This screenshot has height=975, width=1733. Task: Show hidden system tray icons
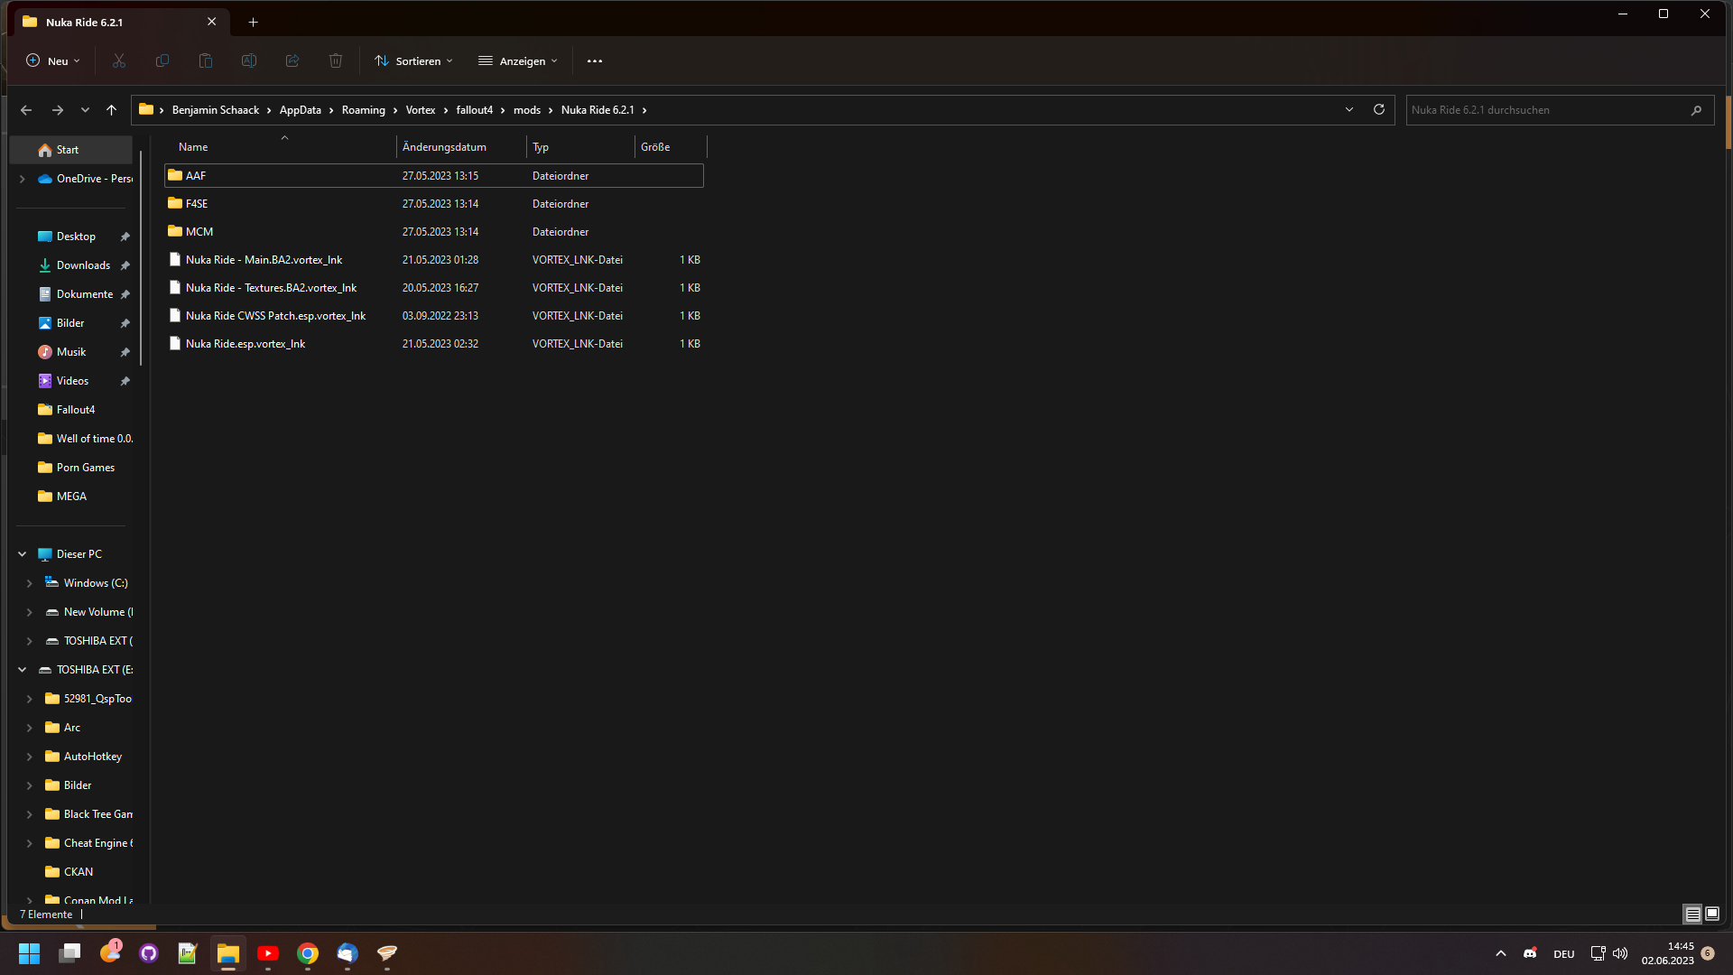tap(1501, 953)
